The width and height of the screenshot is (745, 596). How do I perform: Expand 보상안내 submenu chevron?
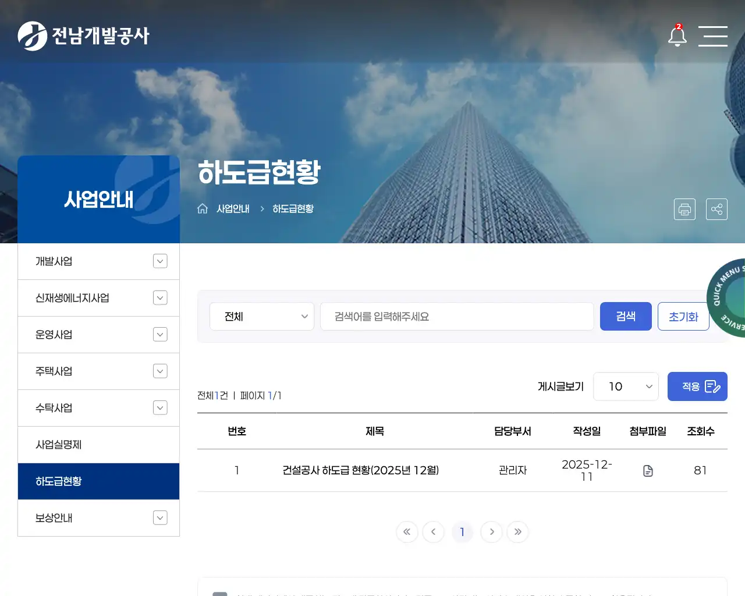click(160, 518)
